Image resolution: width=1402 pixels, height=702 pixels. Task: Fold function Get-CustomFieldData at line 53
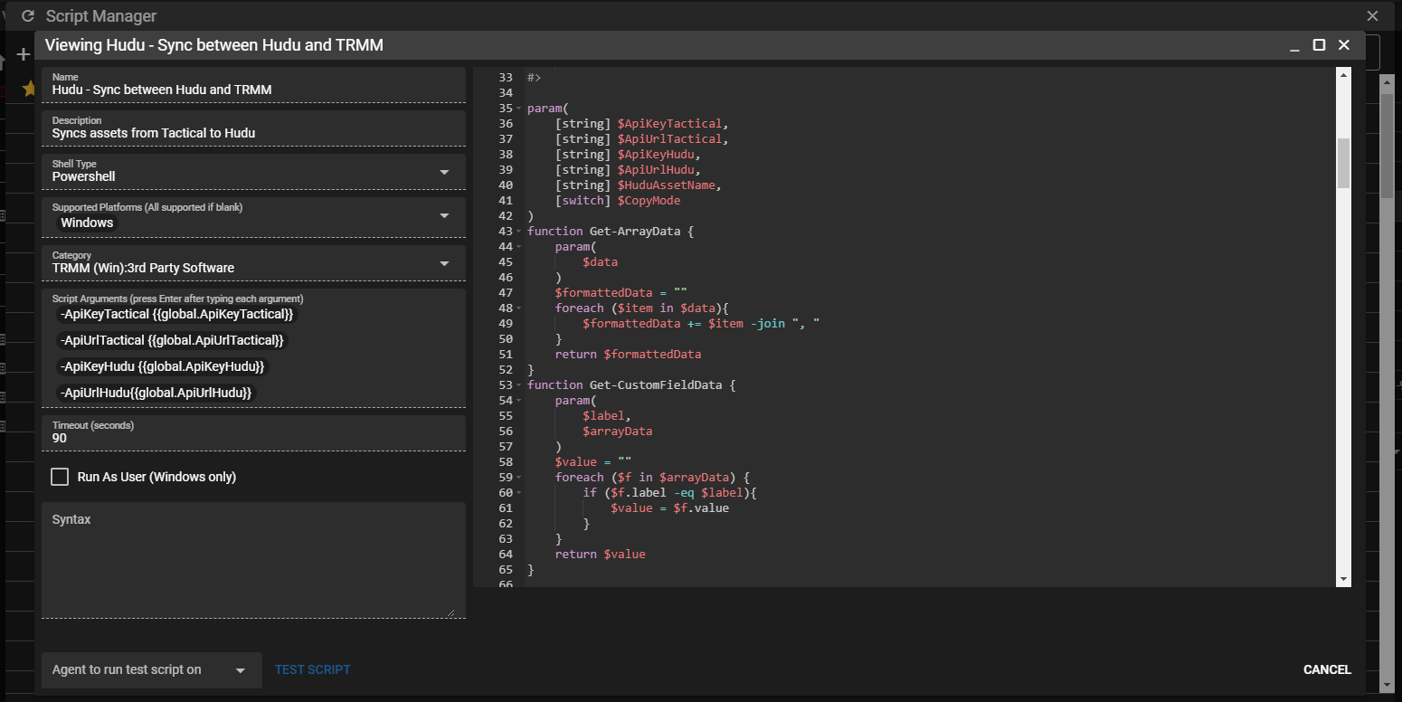coord(518,385)
